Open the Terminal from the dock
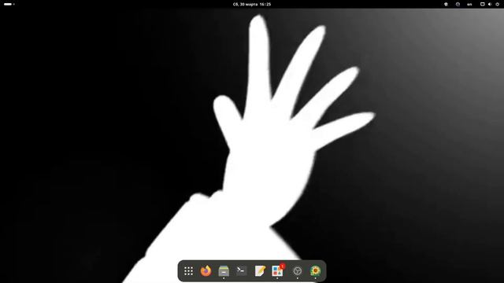 [x=242, y=271]
